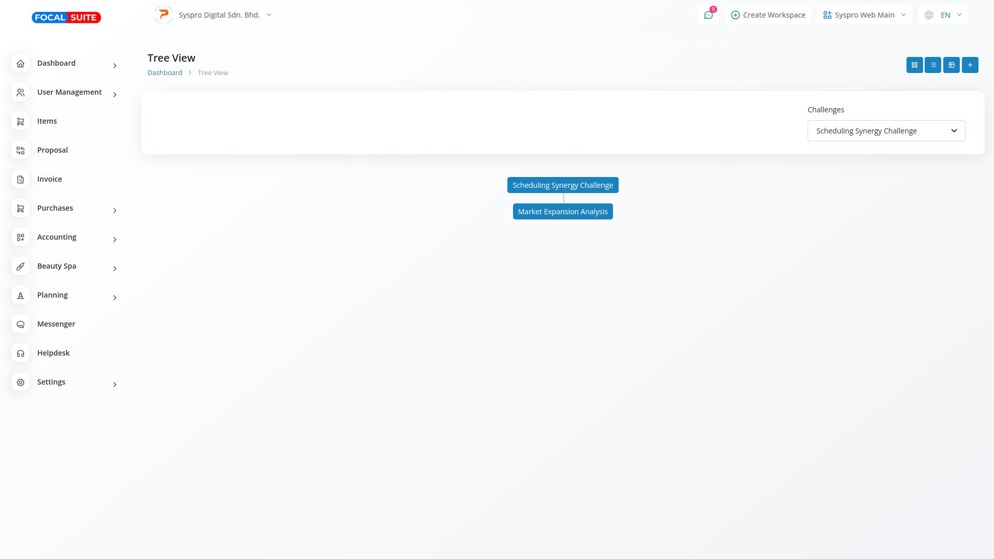Screen dimensions: 994x559
Task: Open Syspro Digital Sdn. Bhd. company dropdown
Action: tap(214, 15)
